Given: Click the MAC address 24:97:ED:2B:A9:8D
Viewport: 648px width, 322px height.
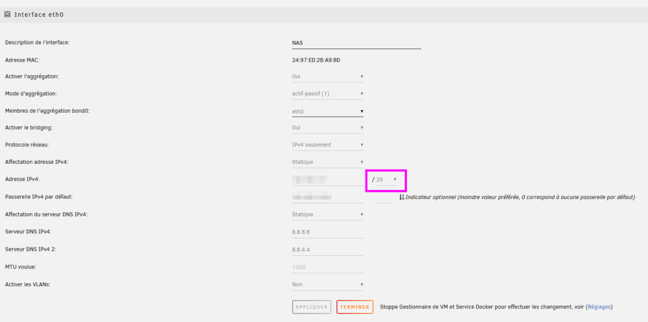Looking at the screenshot, I should tap(316, 60).
